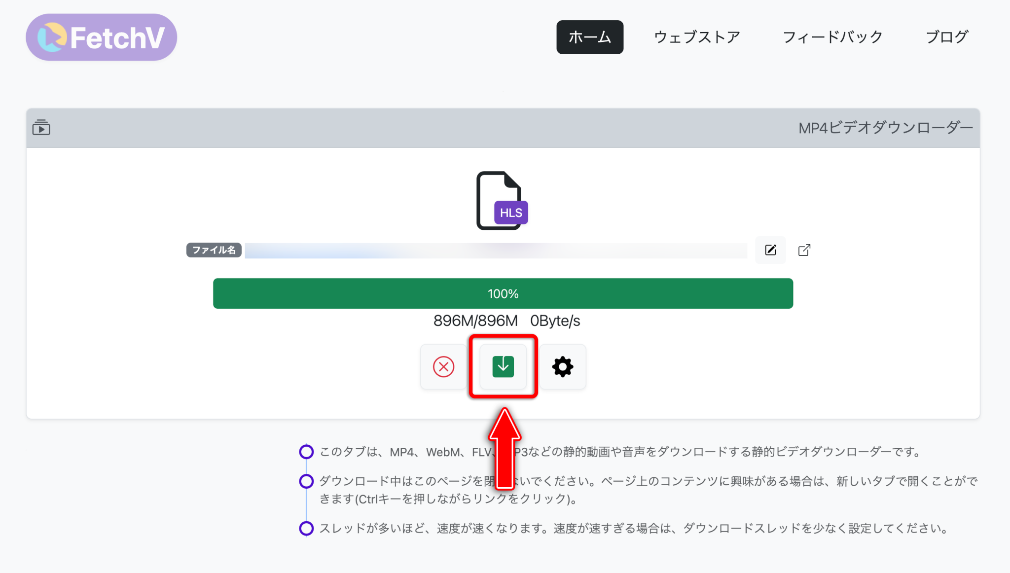Open the フィードバック nav item
The width and height of the screenshot is (1010, 573).
(x=832, y=37)
